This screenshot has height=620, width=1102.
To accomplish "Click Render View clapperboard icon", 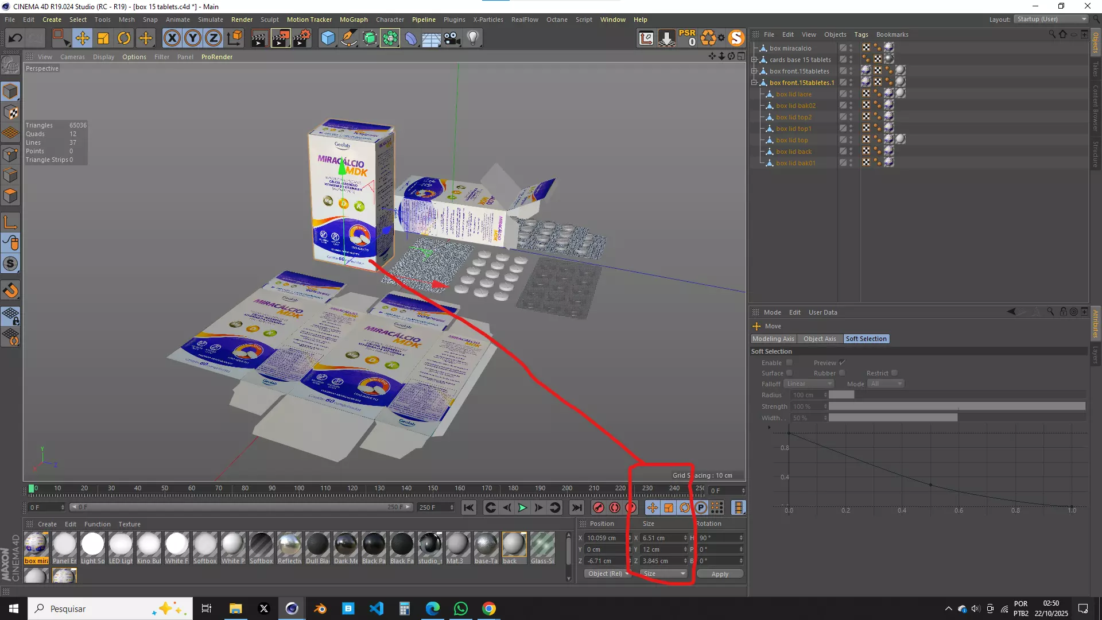I will [259, 38].
